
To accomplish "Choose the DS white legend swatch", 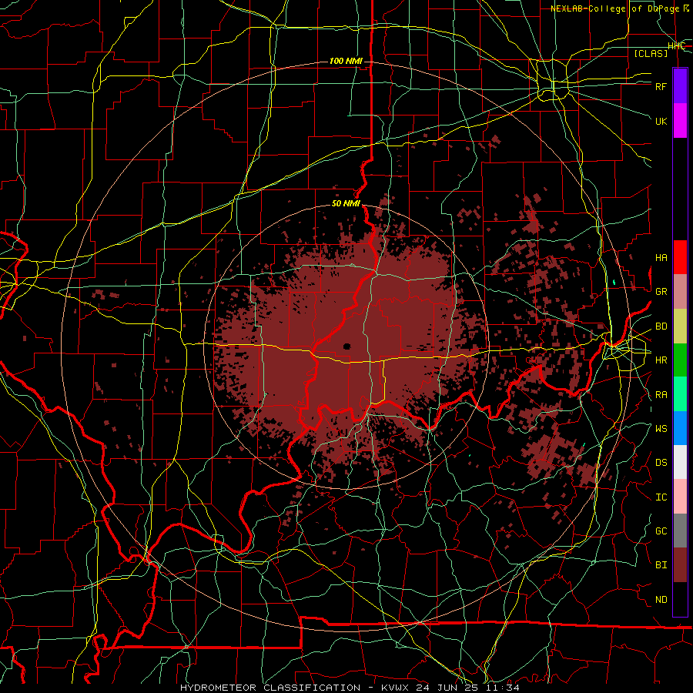I will pyautogui.click(x=680, y=462).
